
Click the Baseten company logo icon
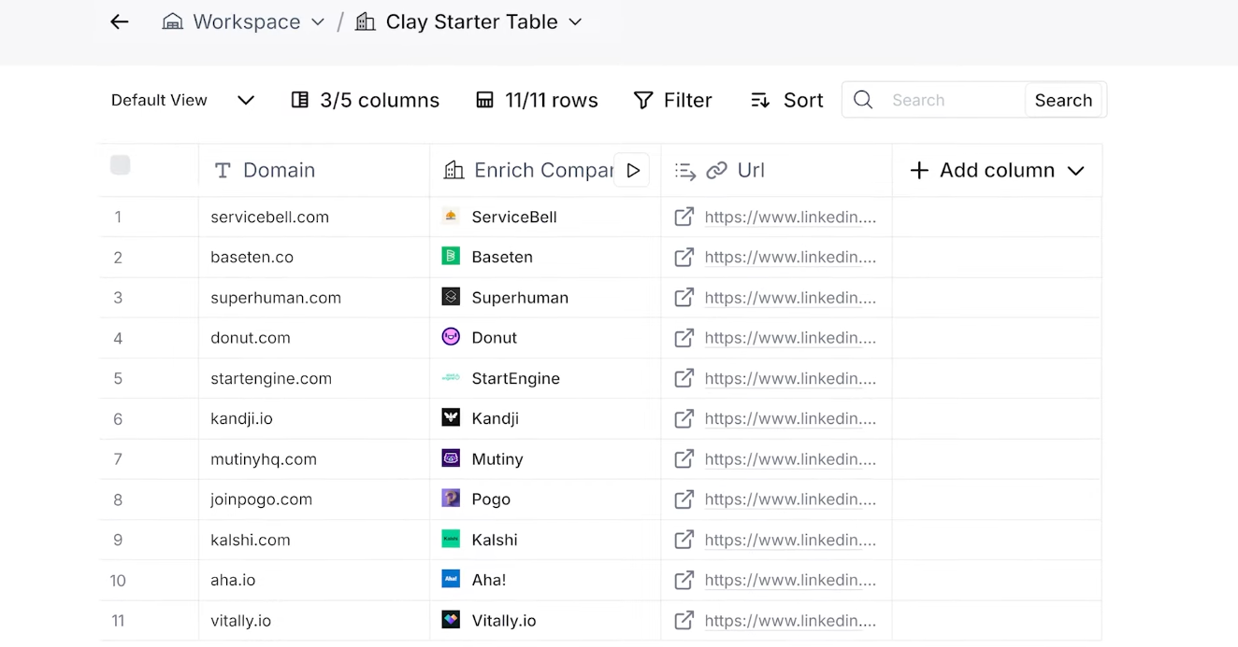pos(451,256)
